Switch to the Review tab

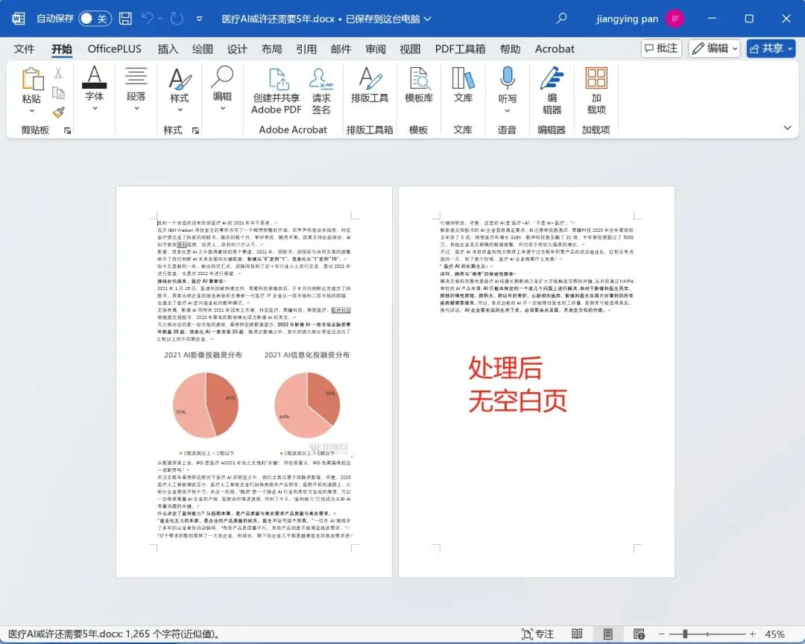point(375,48)
